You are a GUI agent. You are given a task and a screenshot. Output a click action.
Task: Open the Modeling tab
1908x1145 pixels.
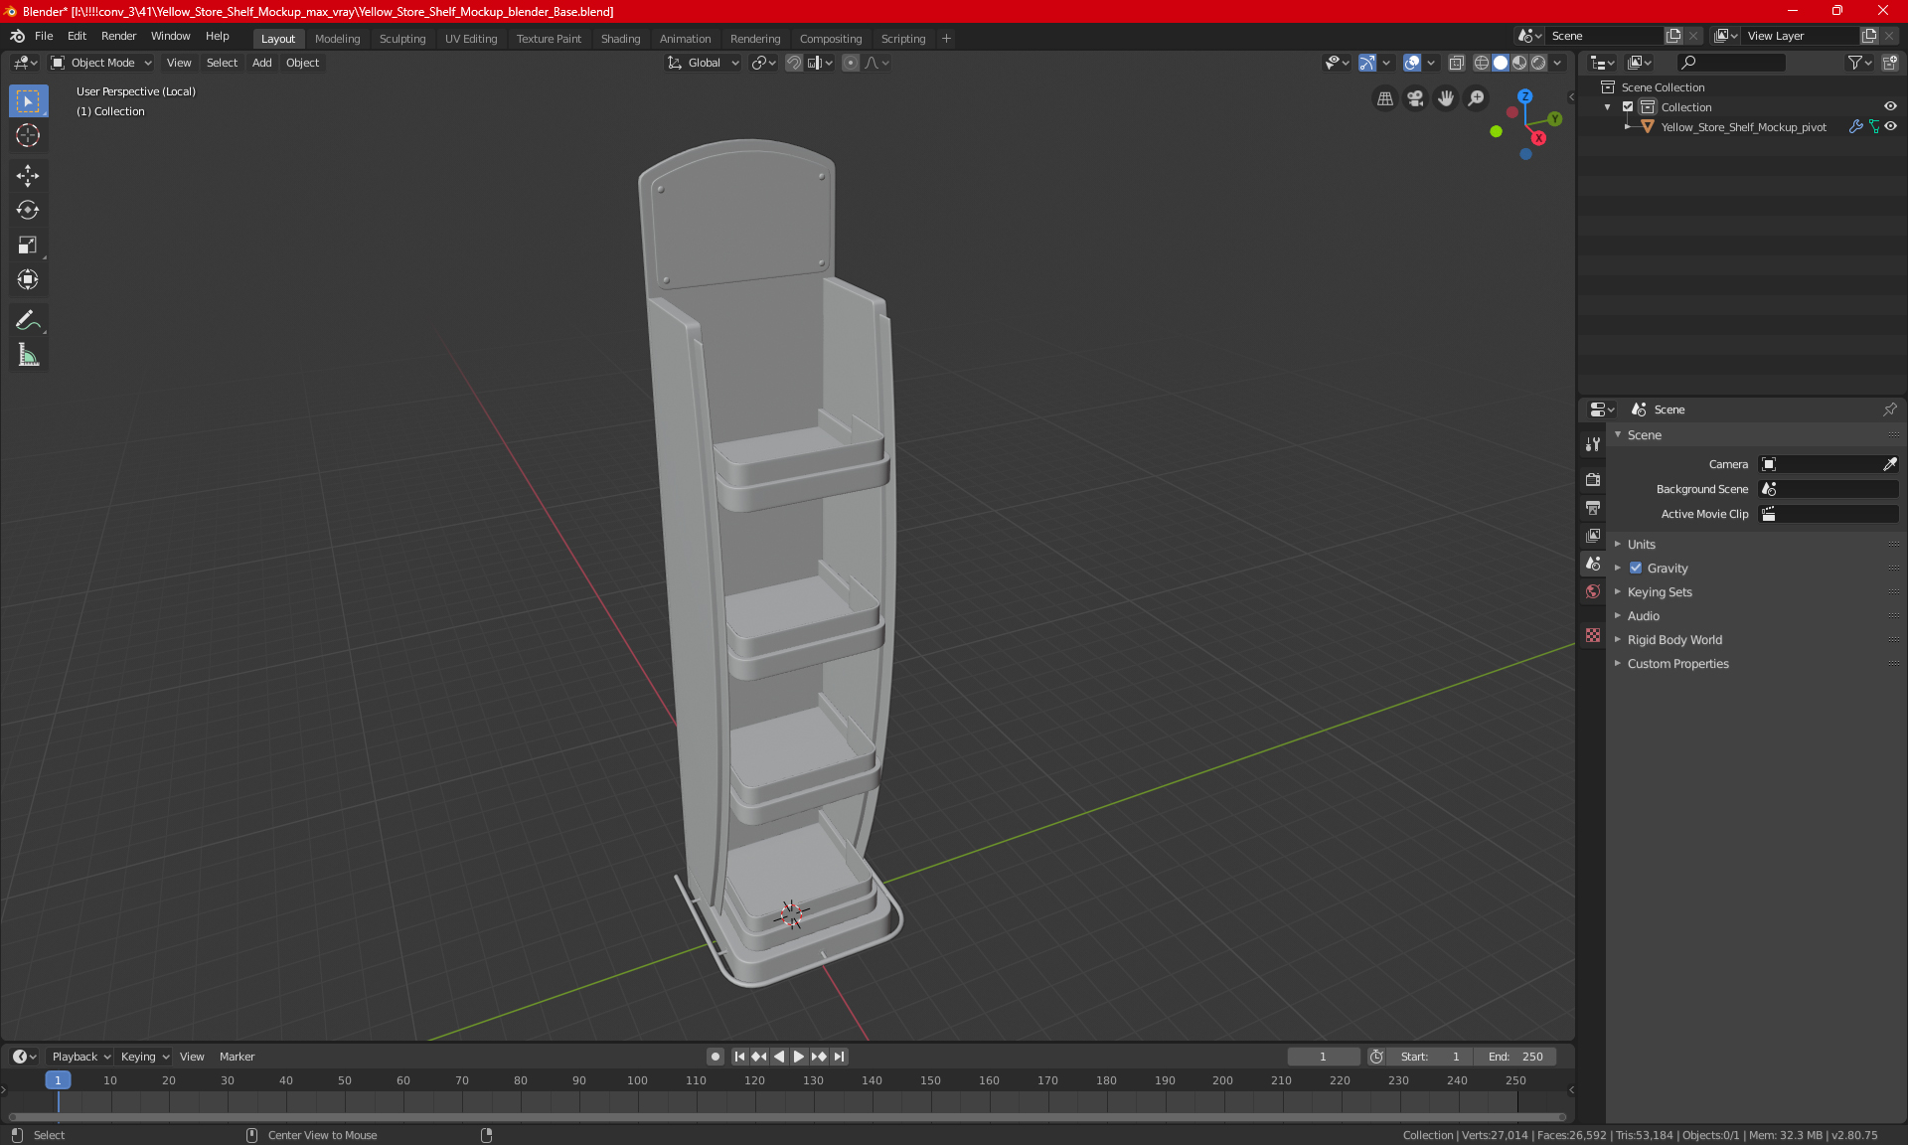337,37
